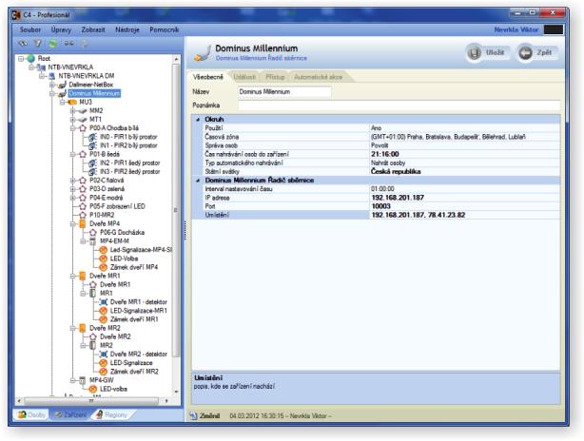
Task: Click the funnel filter icon in tree toolbar
Action: [x=38, y=44]
